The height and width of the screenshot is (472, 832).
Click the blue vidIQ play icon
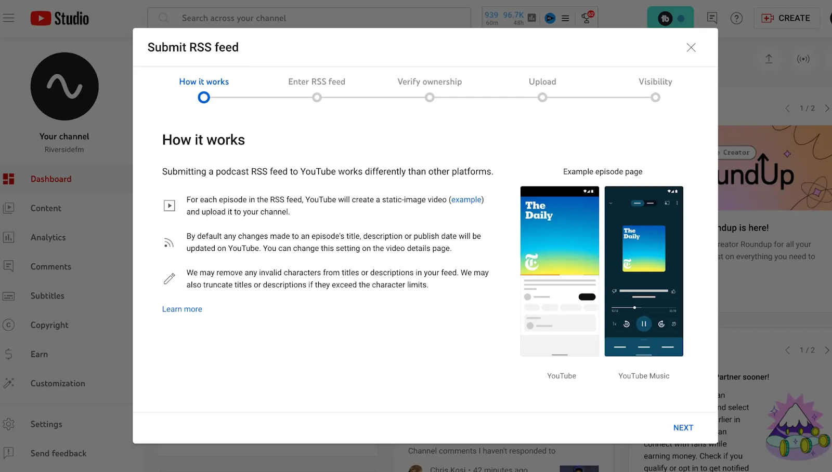550,18
